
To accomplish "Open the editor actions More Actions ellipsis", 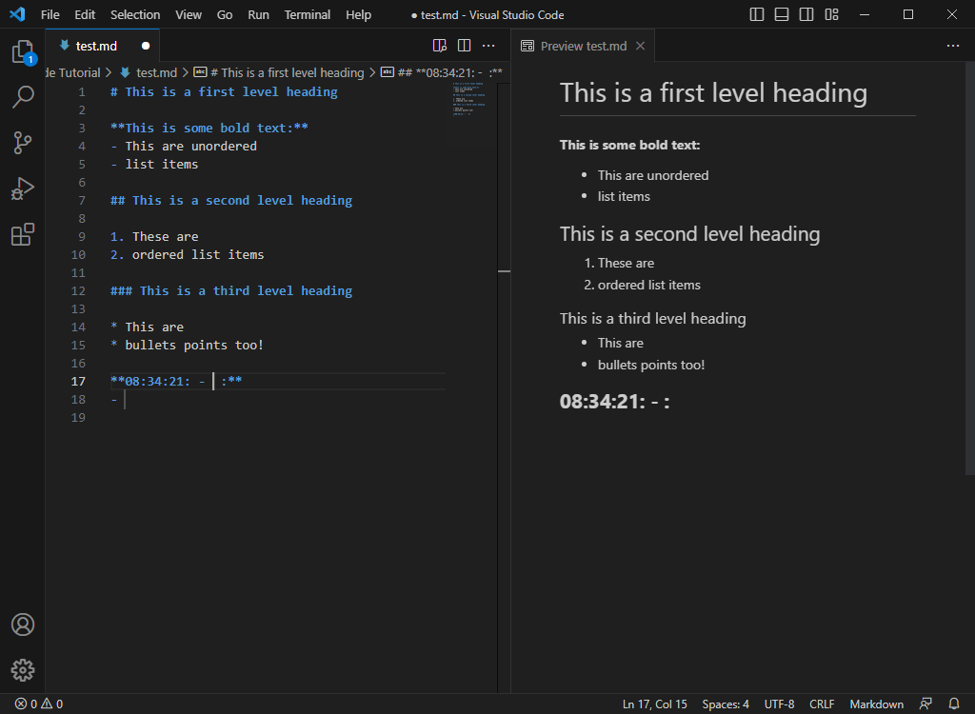I will (488, 45).
